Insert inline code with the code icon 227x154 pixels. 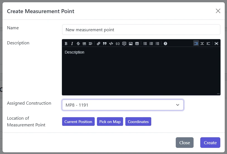pyautogui.click(x=111, y=44)
